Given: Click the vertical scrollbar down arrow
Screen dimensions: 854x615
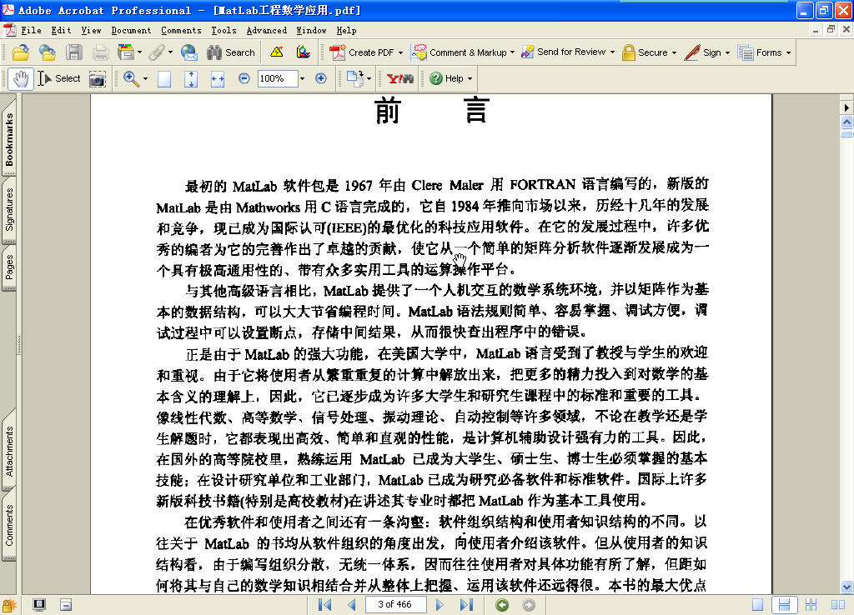Looking at the screenshot, I should (846, 587).
